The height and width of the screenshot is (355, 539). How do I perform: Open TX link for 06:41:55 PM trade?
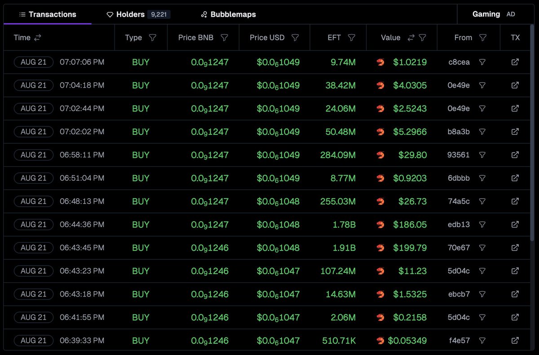(515, 317)
